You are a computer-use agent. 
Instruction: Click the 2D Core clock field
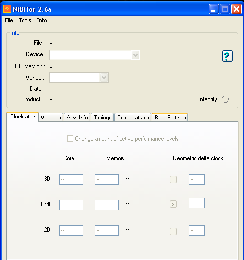pos(71,230)
